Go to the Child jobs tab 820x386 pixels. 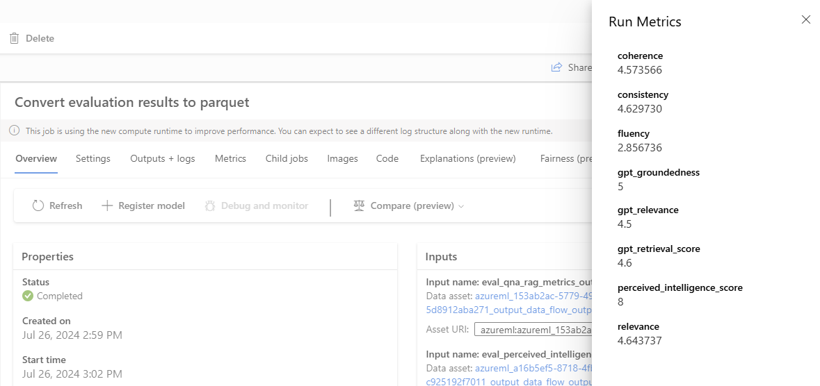[x=287, y=159]
